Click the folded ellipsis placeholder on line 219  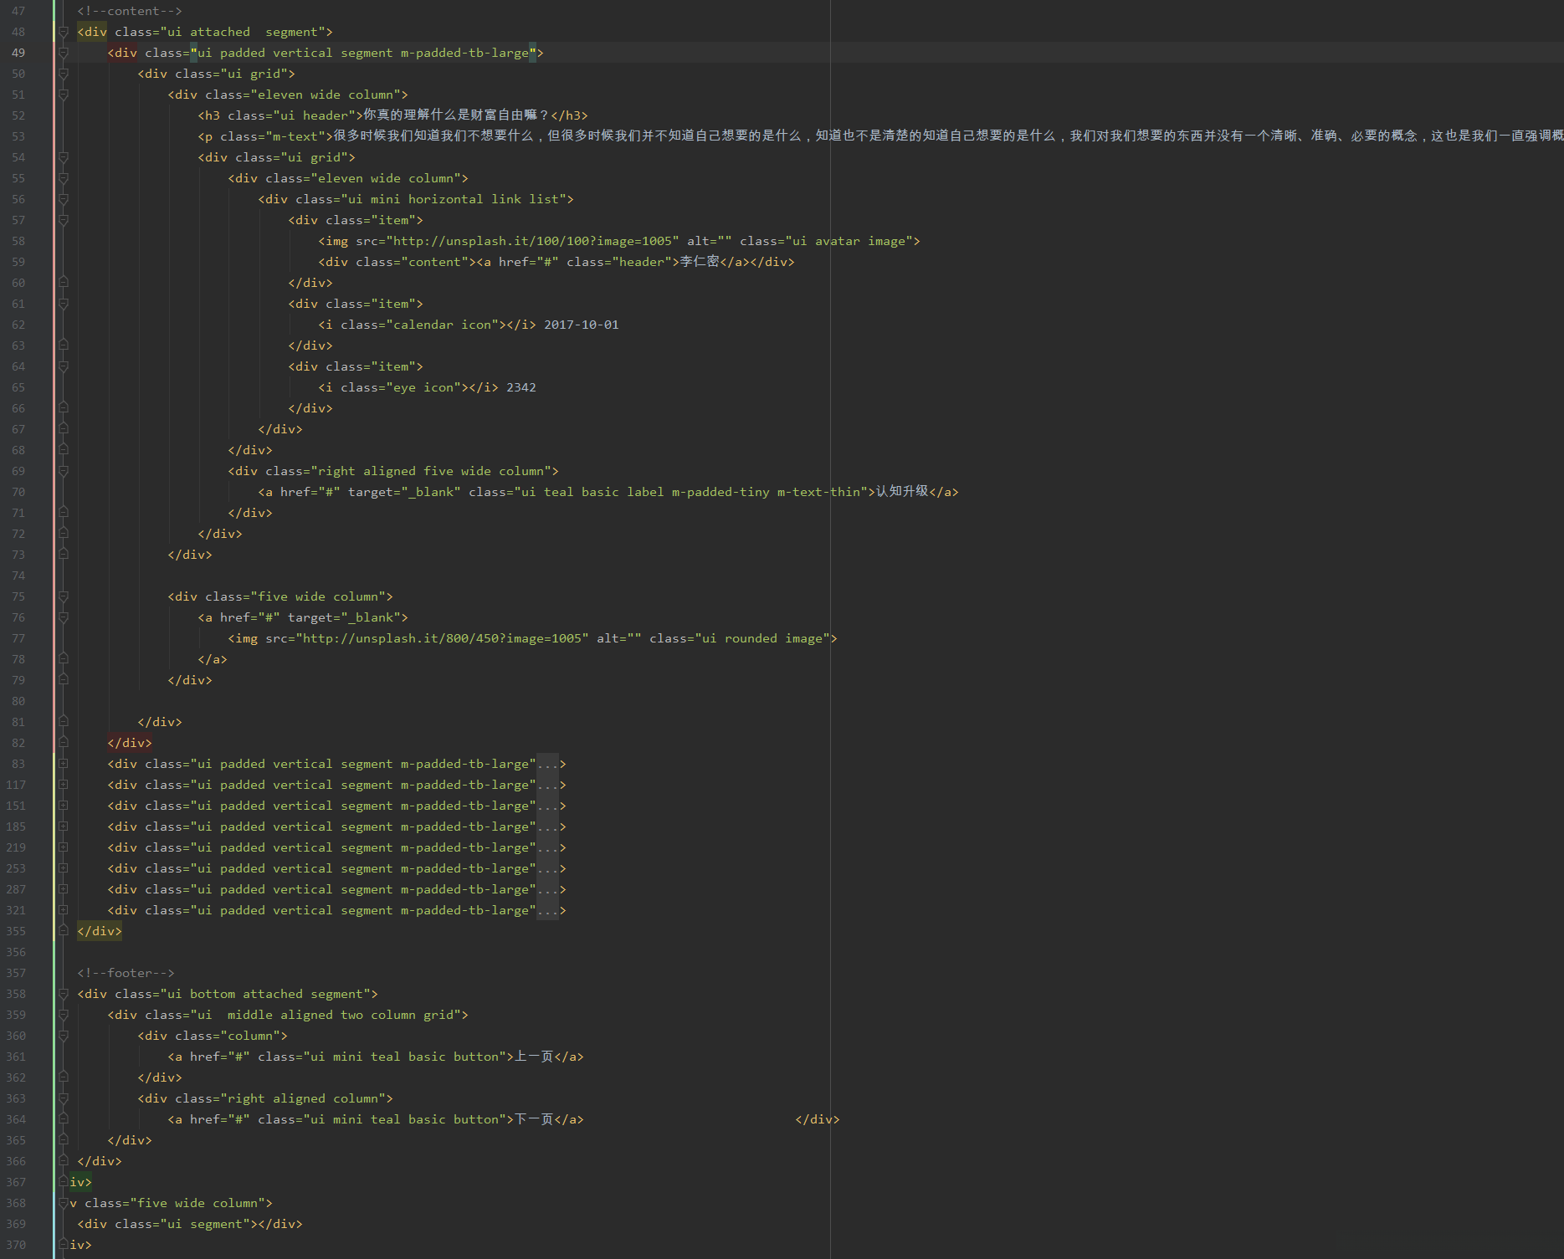(x=547, y=847)
